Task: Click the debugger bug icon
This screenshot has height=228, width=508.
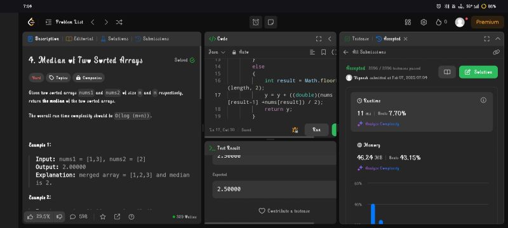Action: (x=295, y=130)
